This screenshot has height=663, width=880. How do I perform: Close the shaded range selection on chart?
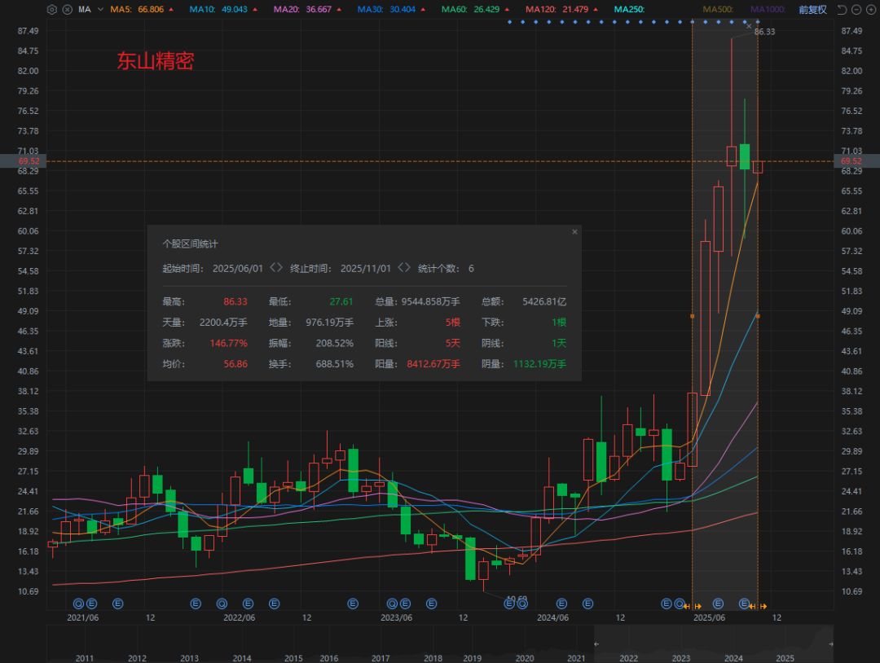click(750, 26)
